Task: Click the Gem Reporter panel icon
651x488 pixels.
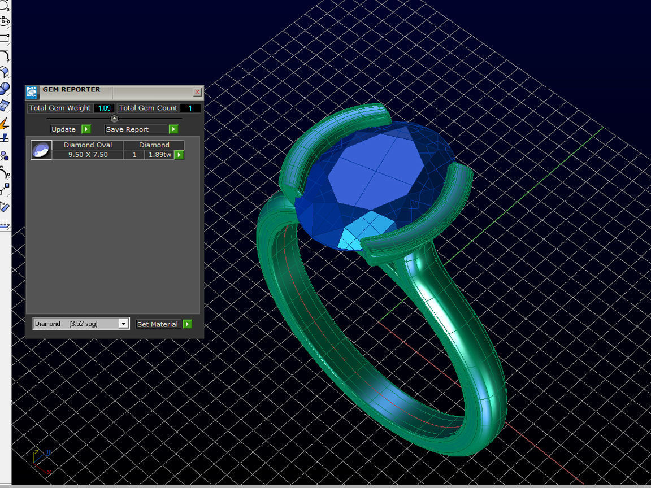Action: pyautogui.click(x=32, y=93)
